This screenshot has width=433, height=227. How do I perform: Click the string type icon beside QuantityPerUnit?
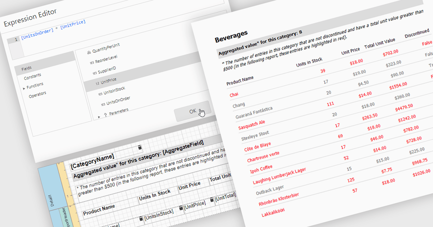89,53
